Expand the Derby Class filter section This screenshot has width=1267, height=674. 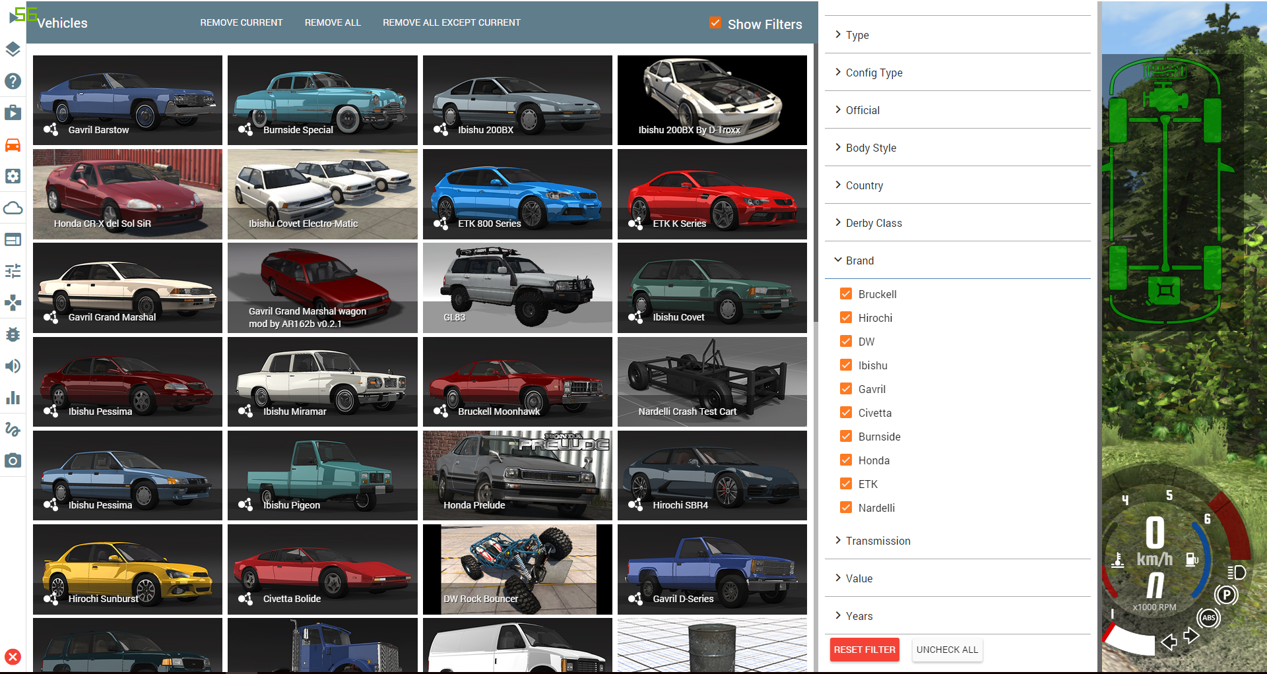[958, 223]
